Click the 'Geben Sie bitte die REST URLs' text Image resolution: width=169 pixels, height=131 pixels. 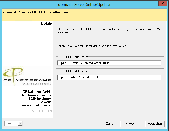(108, 31)
